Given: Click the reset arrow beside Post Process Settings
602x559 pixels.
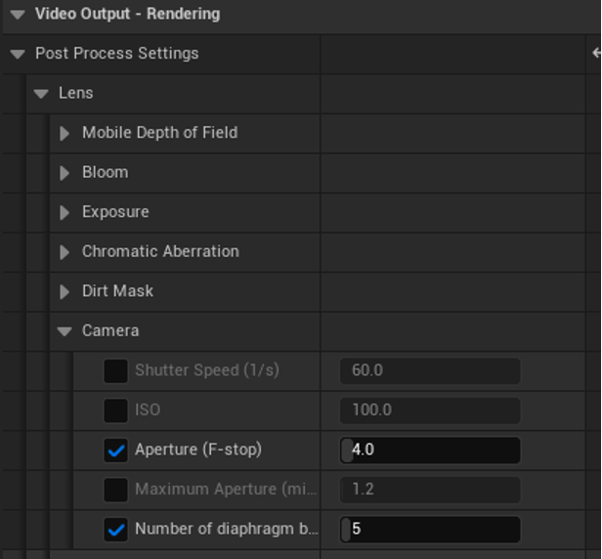Looking at the screenshot, I should (x=596, y=54).
